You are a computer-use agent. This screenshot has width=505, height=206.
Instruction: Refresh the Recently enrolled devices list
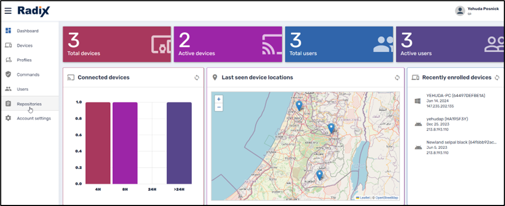[497, 77]
